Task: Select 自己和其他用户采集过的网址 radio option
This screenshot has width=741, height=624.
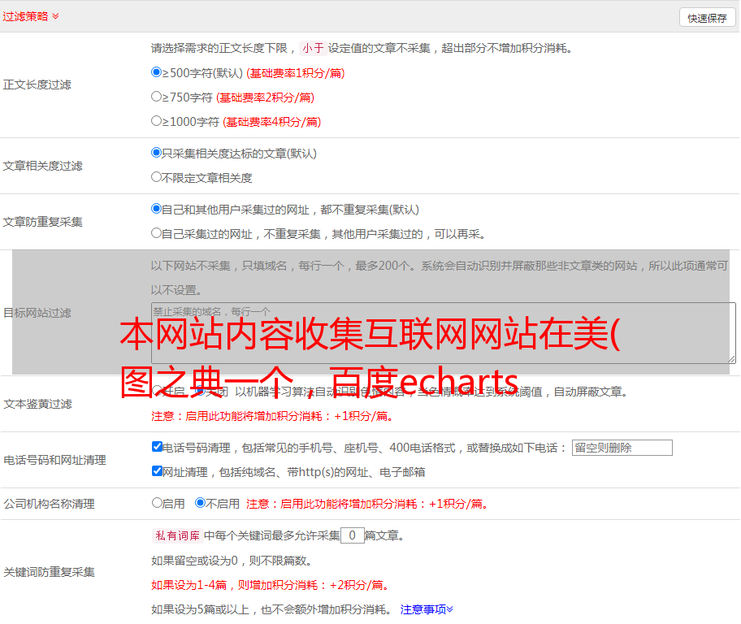Action: (x=156, y=209)
